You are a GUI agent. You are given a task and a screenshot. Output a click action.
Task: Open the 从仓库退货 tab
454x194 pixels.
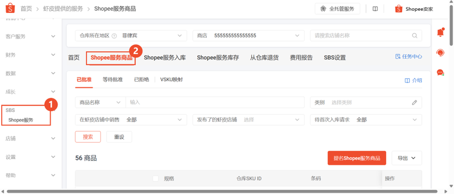(264, 58)
